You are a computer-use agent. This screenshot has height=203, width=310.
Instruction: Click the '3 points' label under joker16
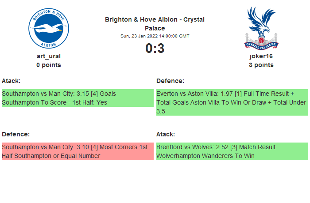click(x=261, y=65)
